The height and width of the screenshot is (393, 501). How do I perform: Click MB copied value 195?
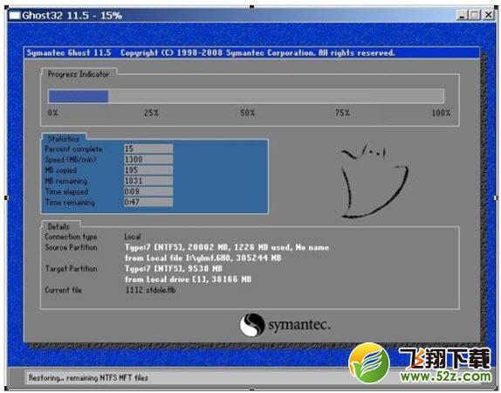(148, 170)
